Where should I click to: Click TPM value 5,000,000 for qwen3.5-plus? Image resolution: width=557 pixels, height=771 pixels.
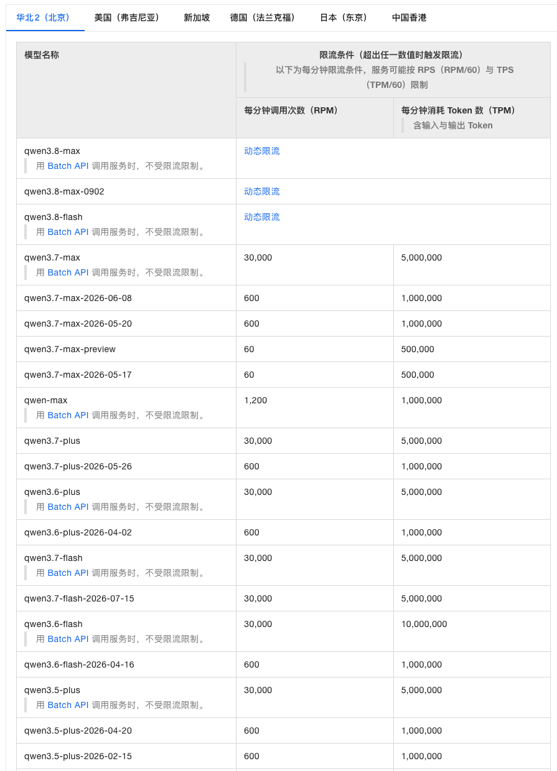421,690
